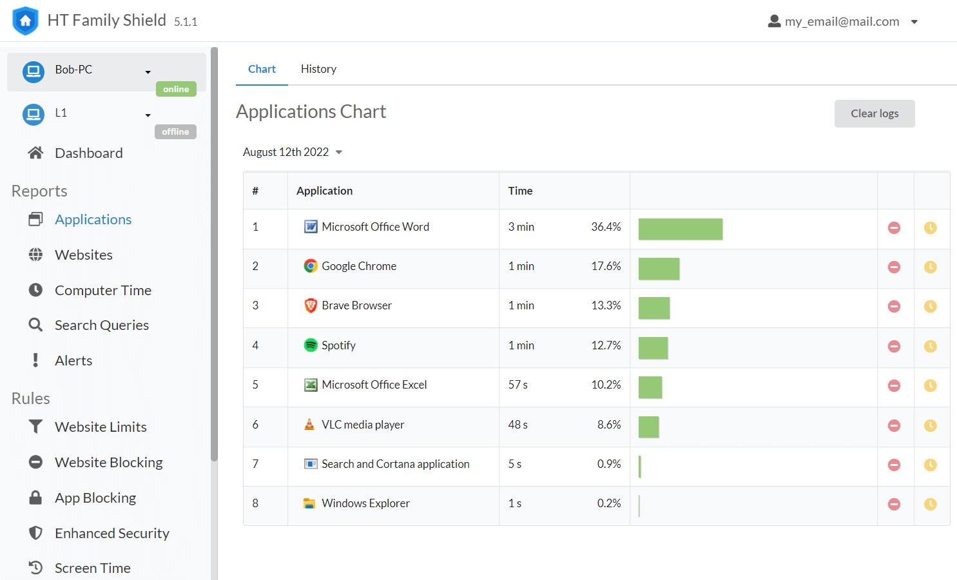Open Search Queries report
The width and height of the screenshot is (957, 580).
click(x=102, y=325)
